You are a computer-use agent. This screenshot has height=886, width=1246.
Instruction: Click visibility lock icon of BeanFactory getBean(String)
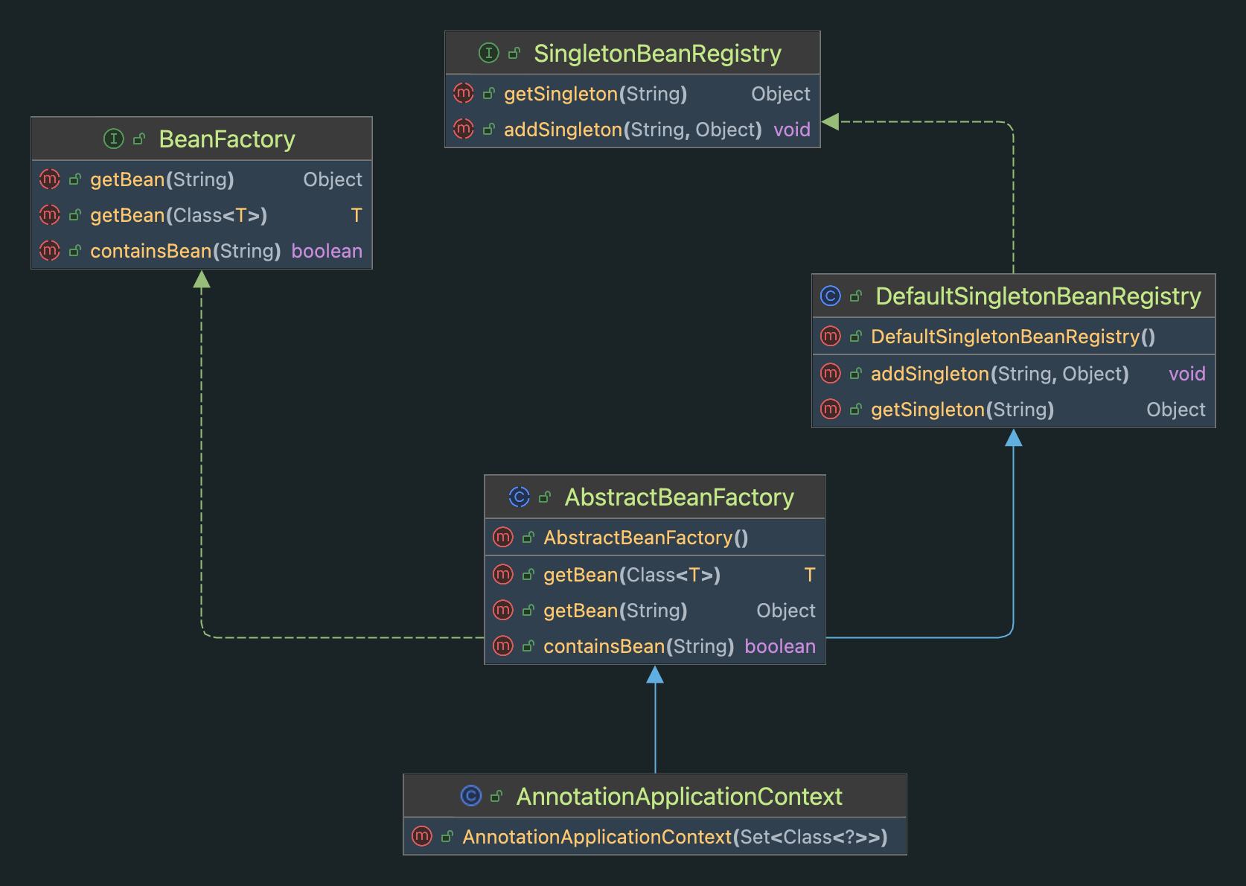[75, 179]
